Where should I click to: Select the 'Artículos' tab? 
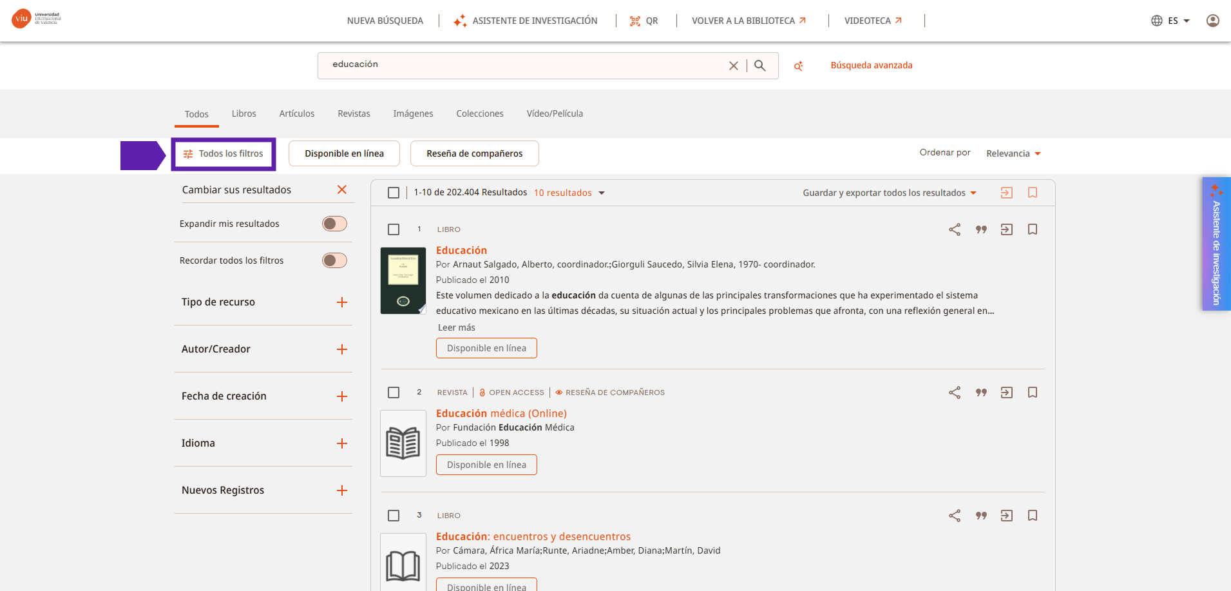coord(296,113)
